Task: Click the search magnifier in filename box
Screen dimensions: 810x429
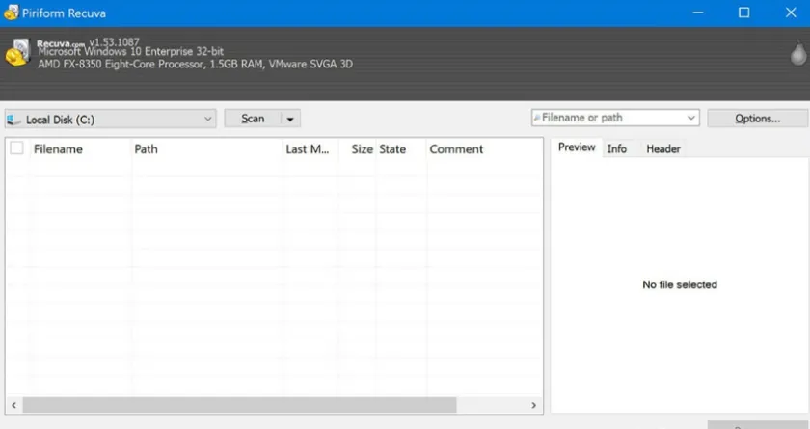Action: tap(537, 118)
